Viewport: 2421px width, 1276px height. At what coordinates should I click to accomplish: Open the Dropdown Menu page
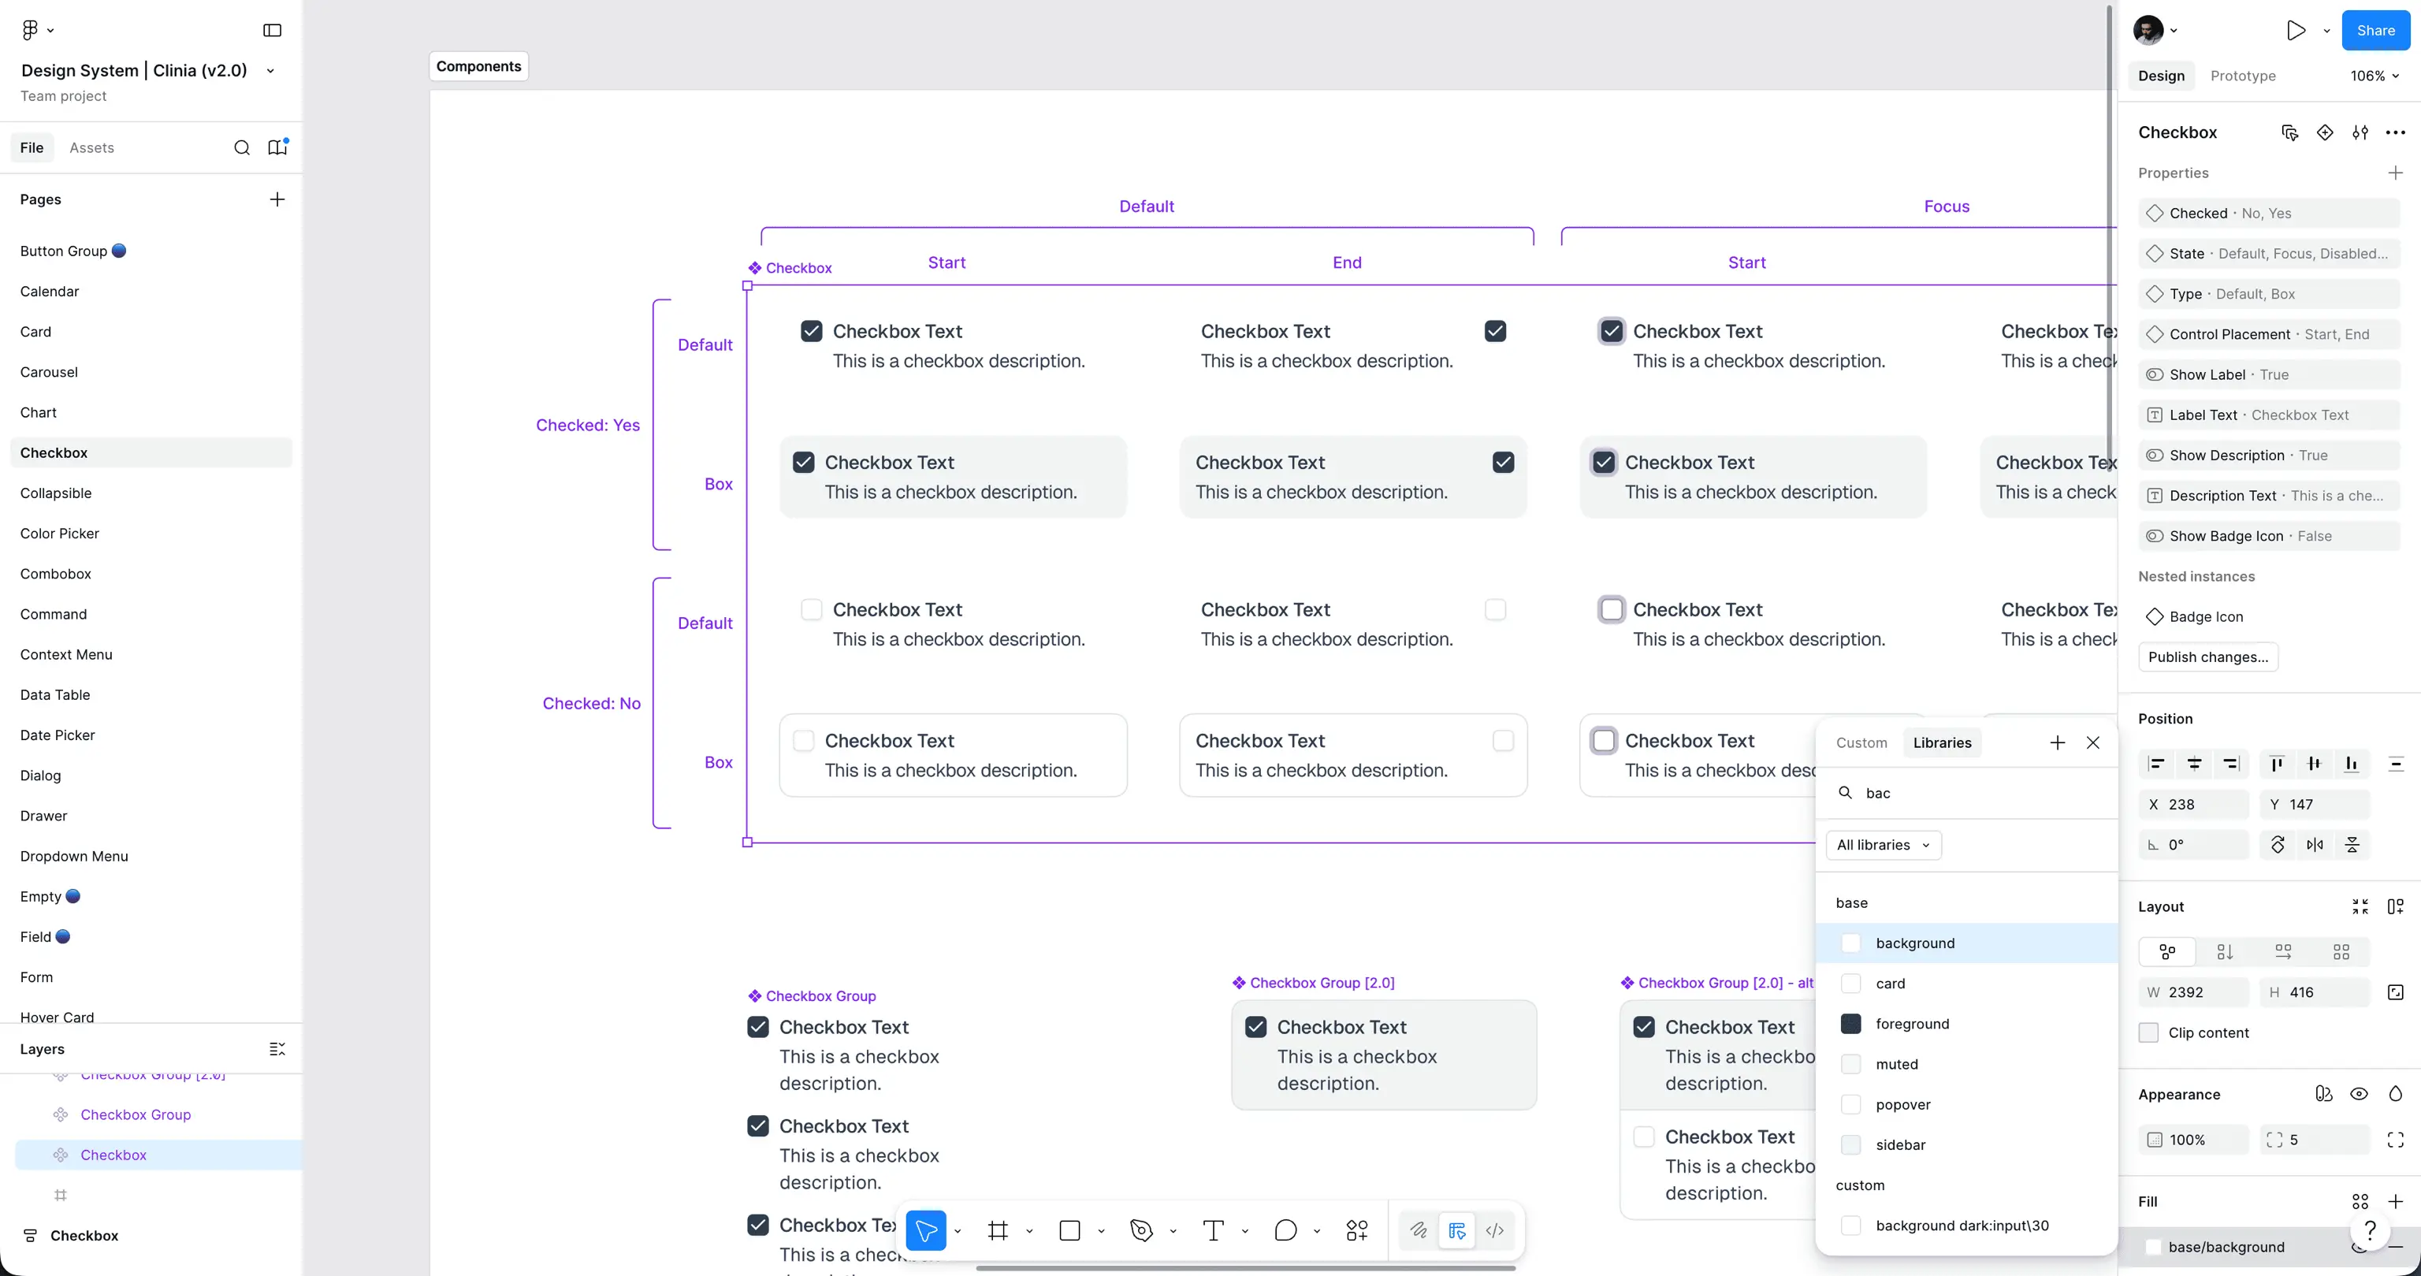(74, 856)
